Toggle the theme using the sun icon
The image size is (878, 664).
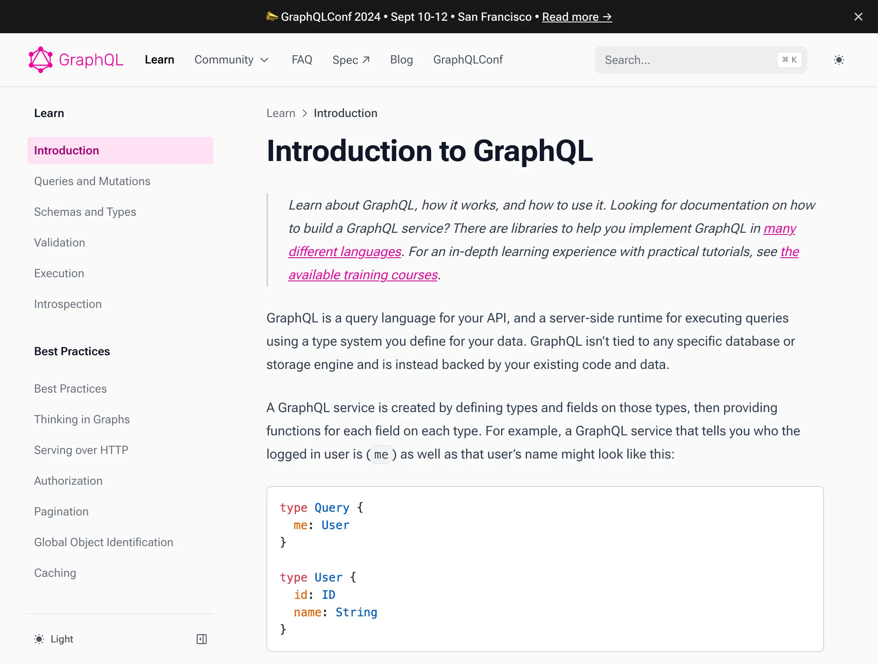click(x=839, y=59)
